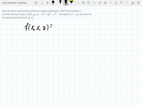The height and width of the screenshot is (106, 142).
Task: Click the ink to text tool
Action: pos(94,3)
